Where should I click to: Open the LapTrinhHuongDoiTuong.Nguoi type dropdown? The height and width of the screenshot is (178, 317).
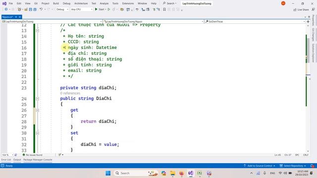pos(154,21)
